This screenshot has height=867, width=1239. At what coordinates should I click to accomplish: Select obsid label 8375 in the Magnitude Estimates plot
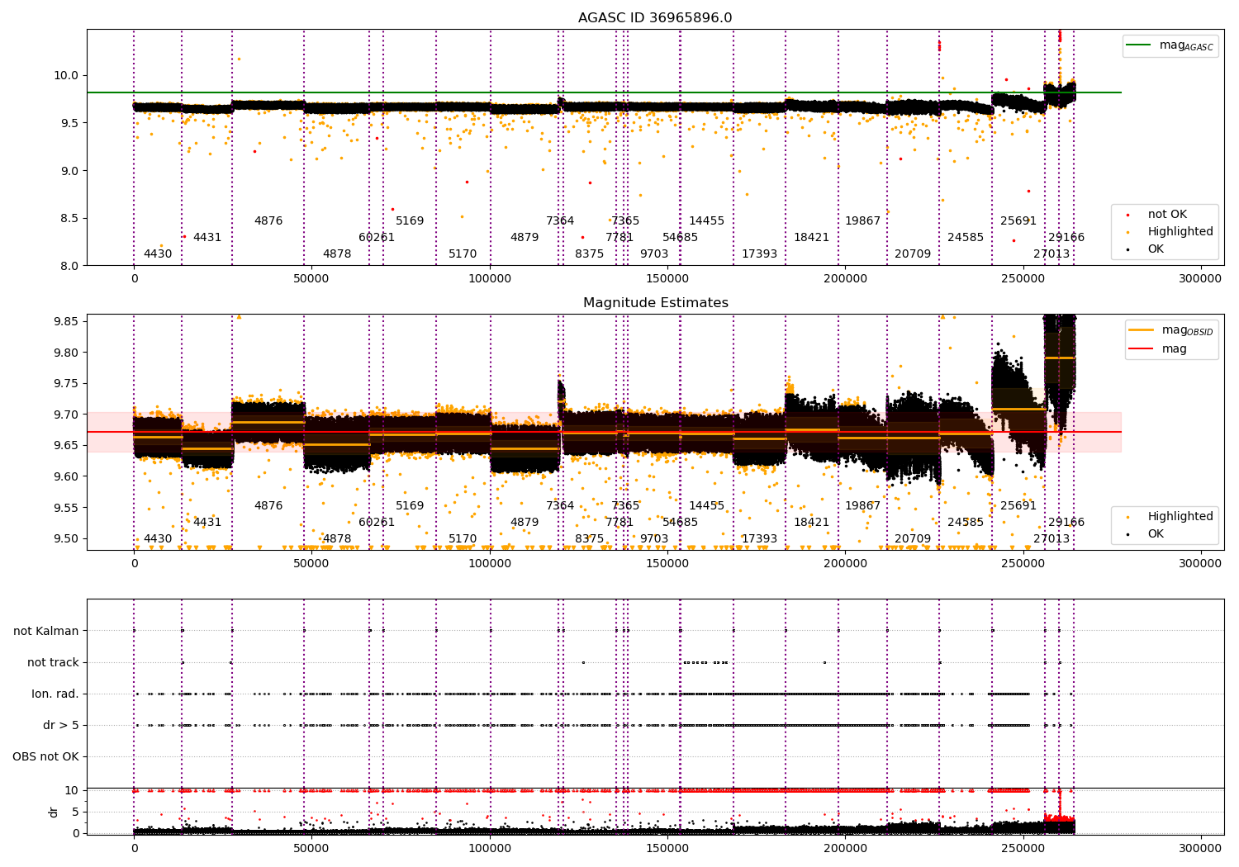pos(590,539)
